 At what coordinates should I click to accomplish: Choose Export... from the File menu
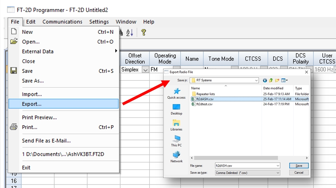[64, 104]
